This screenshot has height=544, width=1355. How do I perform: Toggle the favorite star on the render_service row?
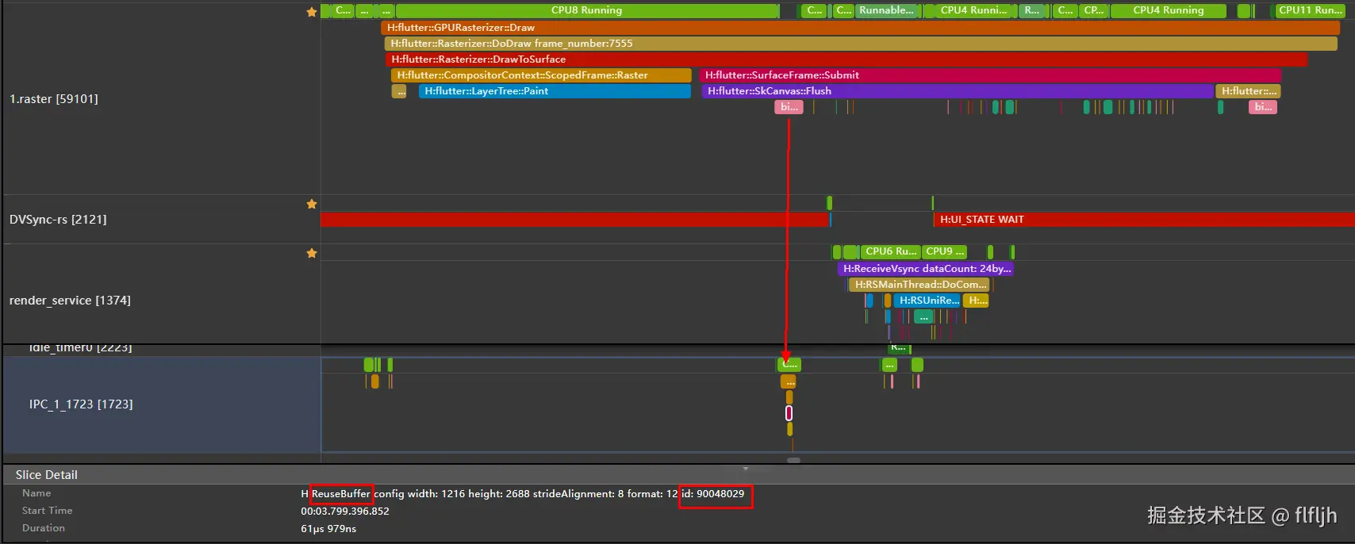click(x=312, y=253)
